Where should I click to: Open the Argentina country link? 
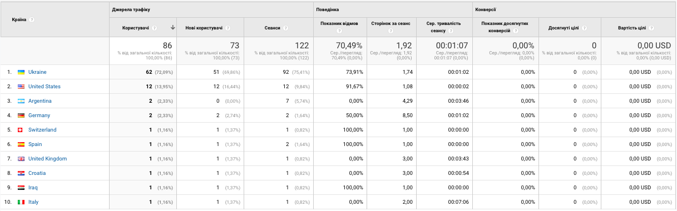coord(40,101)
